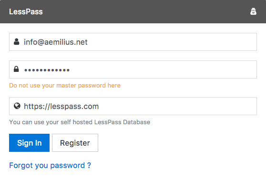This screenshot has width=266, height=188.
Task: Select the info@aemilius.net email text
Action: [x=55, y=42]
